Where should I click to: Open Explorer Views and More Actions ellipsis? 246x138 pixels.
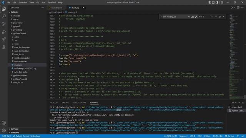click(43, 8)
